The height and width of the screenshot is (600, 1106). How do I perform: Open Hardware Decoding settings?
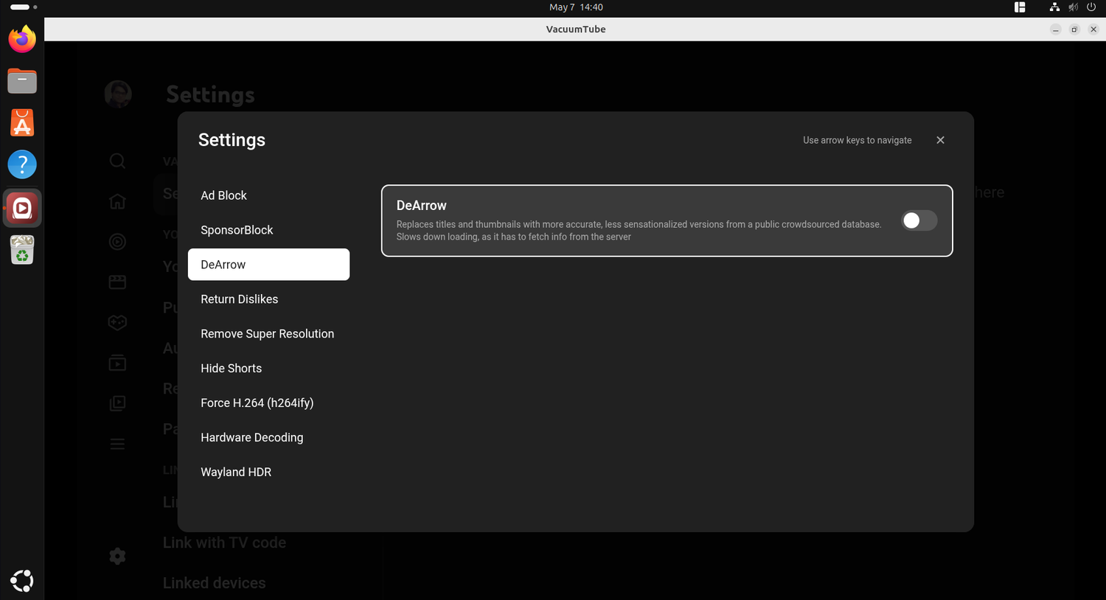point(268,438)
